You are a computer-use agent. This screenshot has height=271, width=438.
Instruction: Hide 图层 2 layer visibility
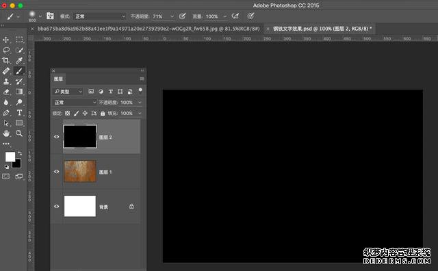(x=56, y=137)
